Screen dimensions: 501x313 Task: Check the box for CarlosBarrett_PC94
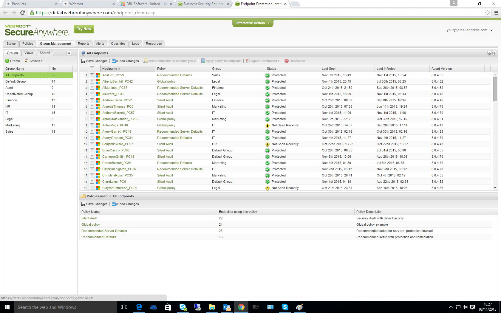click(92, 163)
